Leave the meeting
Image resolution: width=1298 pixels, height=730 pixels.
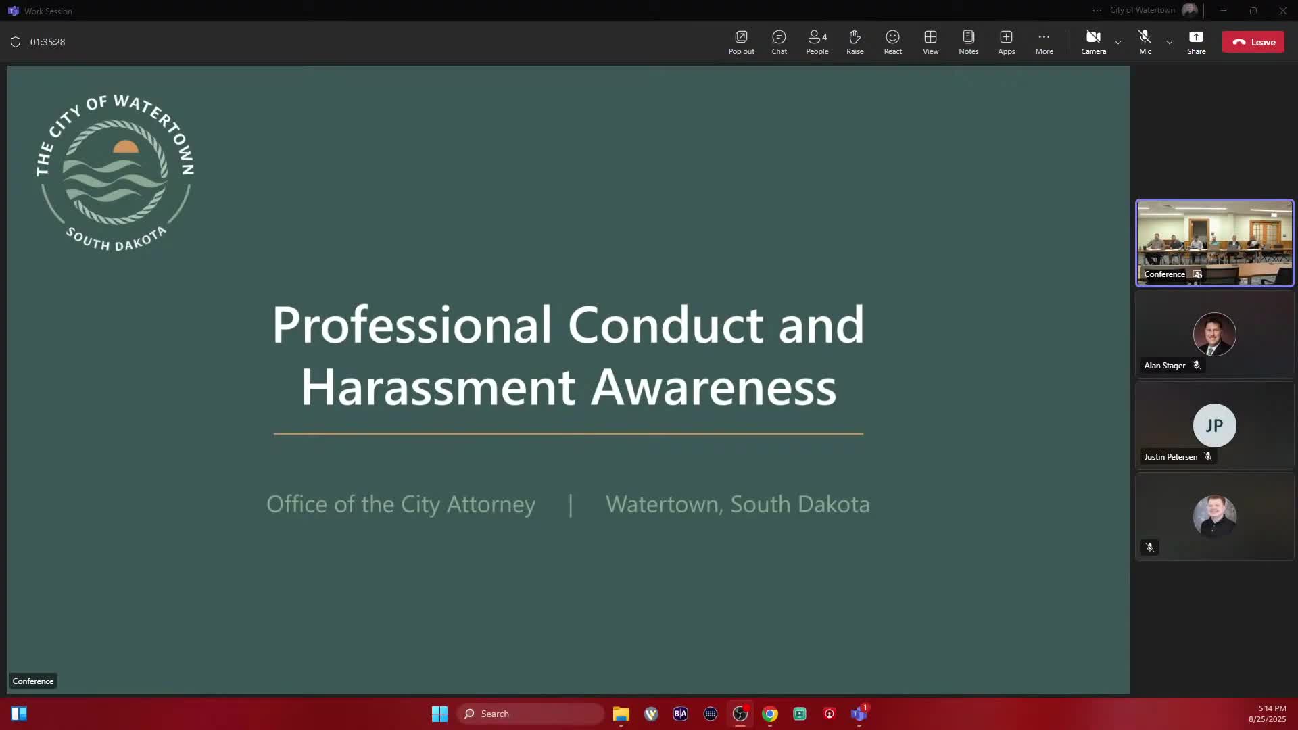click(x=1253, y=42)
